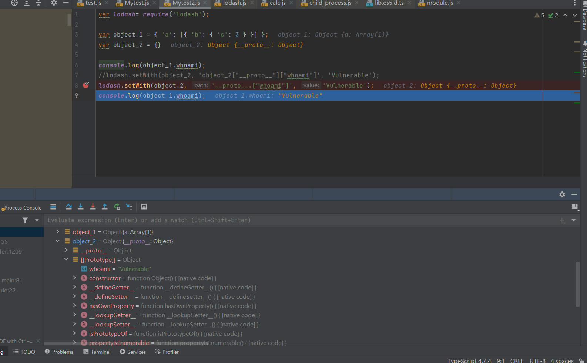
Task: Toggle the breakpoint on line 8
Action: point(86,85)
